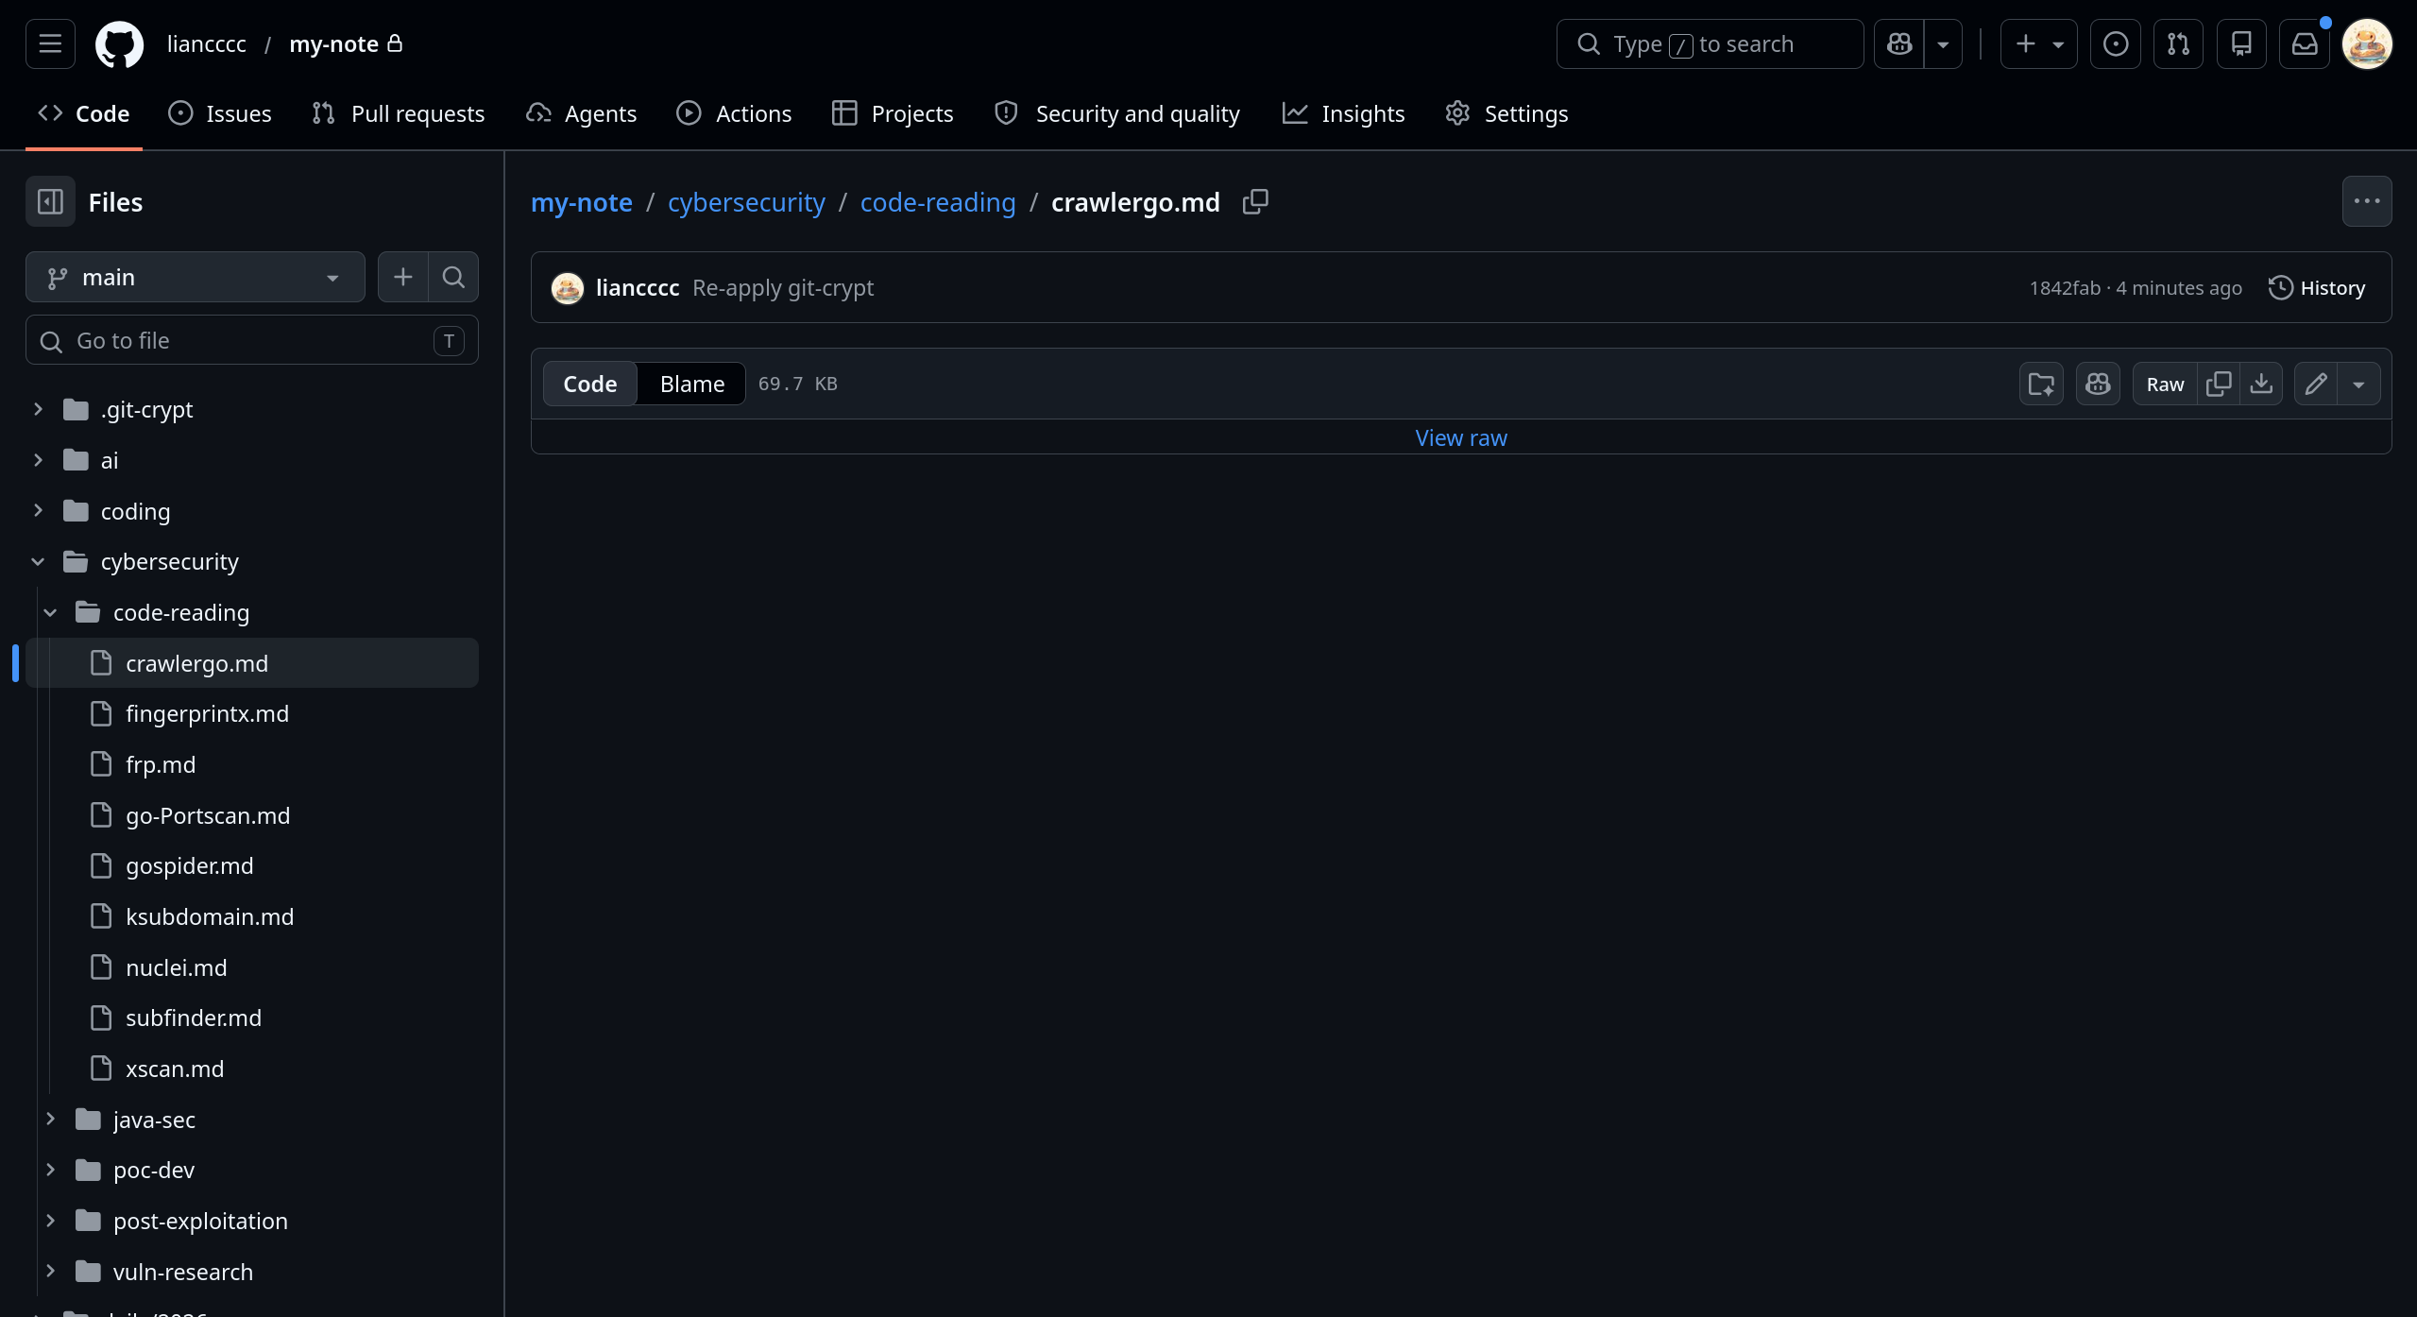
Task: Expand the post-exploitation folder
Action: tap(51, 1221)
